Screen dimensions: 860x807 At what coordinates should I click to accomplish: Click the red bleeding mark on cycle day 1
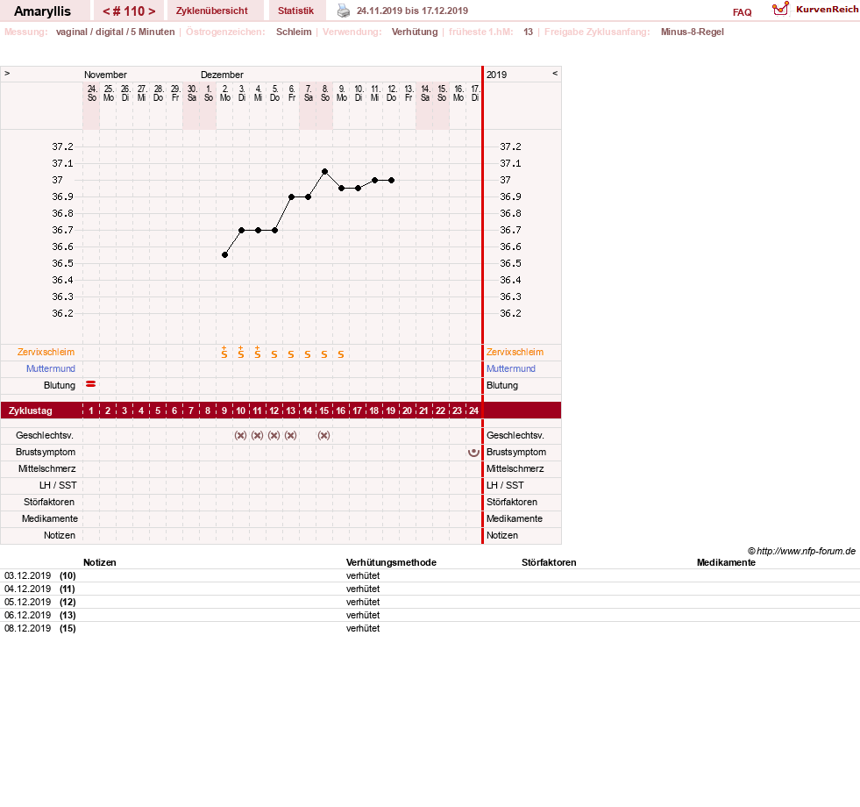[91, 384]
